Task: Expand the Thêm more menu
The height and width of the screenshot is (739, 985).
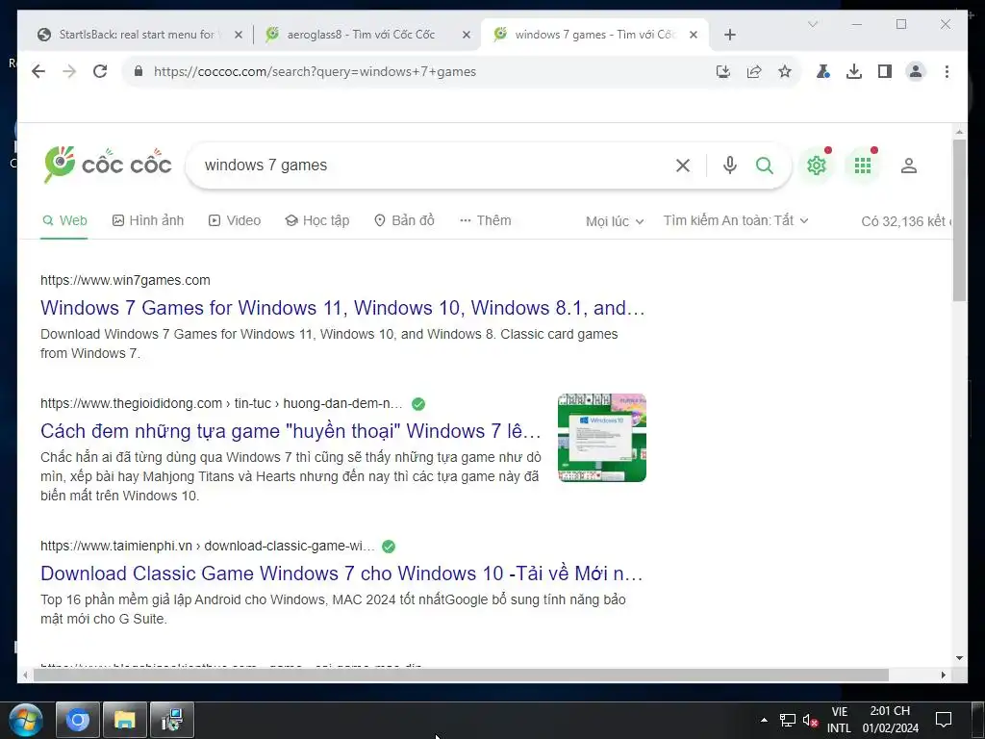Action: [x=485, y=220]
